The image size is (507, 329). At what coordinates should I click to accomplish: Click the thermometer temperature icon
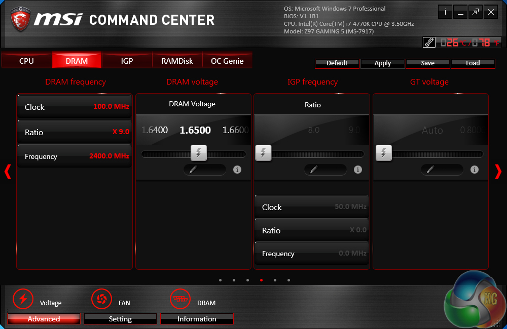429,43
